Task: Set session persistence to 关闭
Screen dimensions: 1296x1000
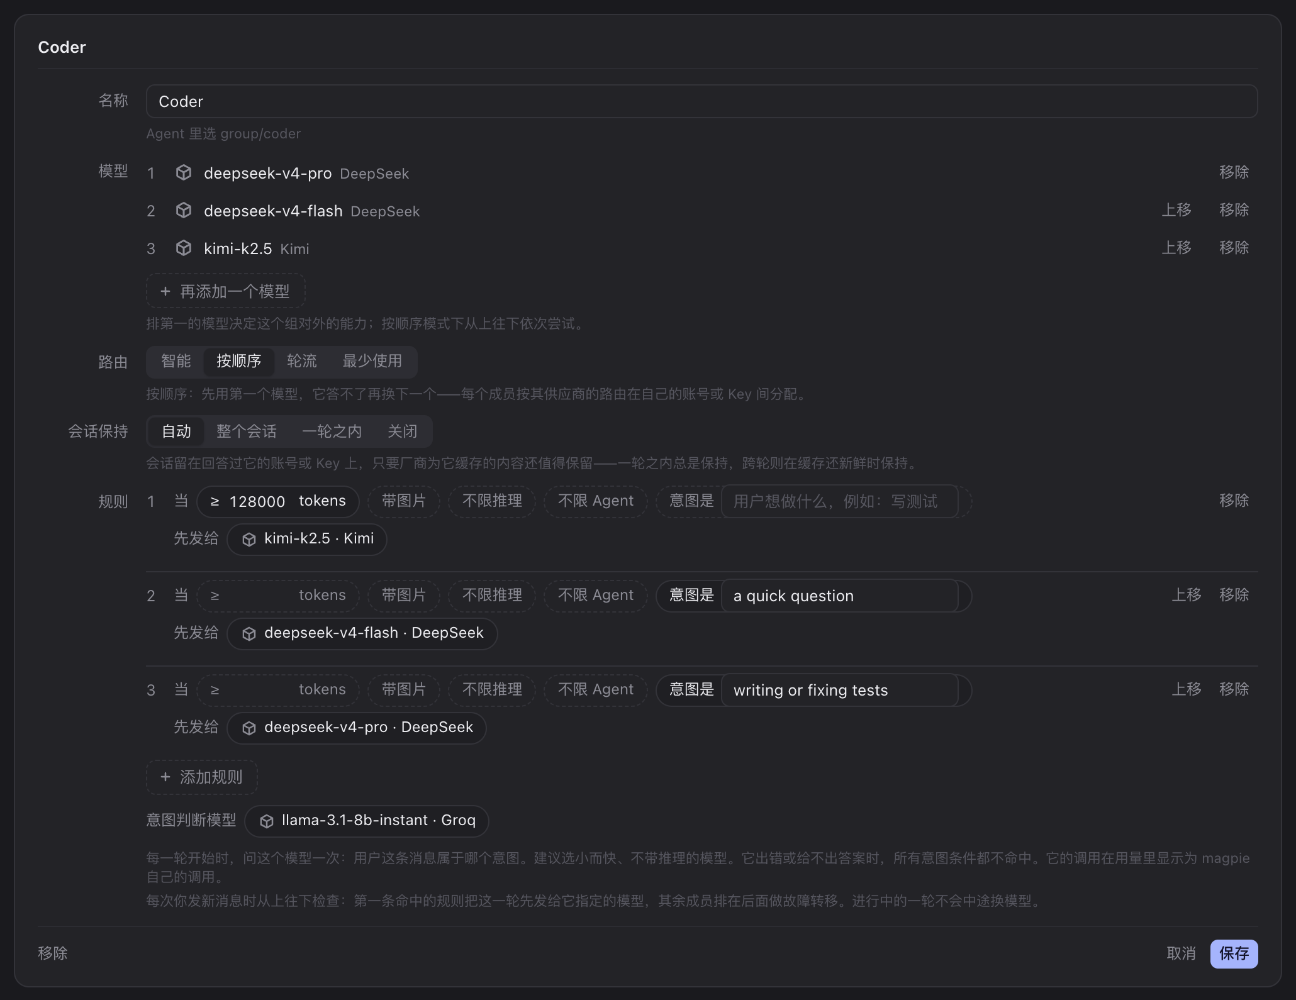Action: 403,431
